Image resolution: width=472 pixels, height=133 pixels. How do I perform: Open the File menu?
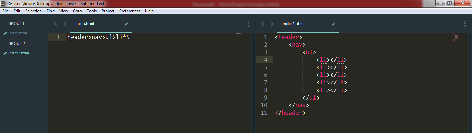[5, 11]
